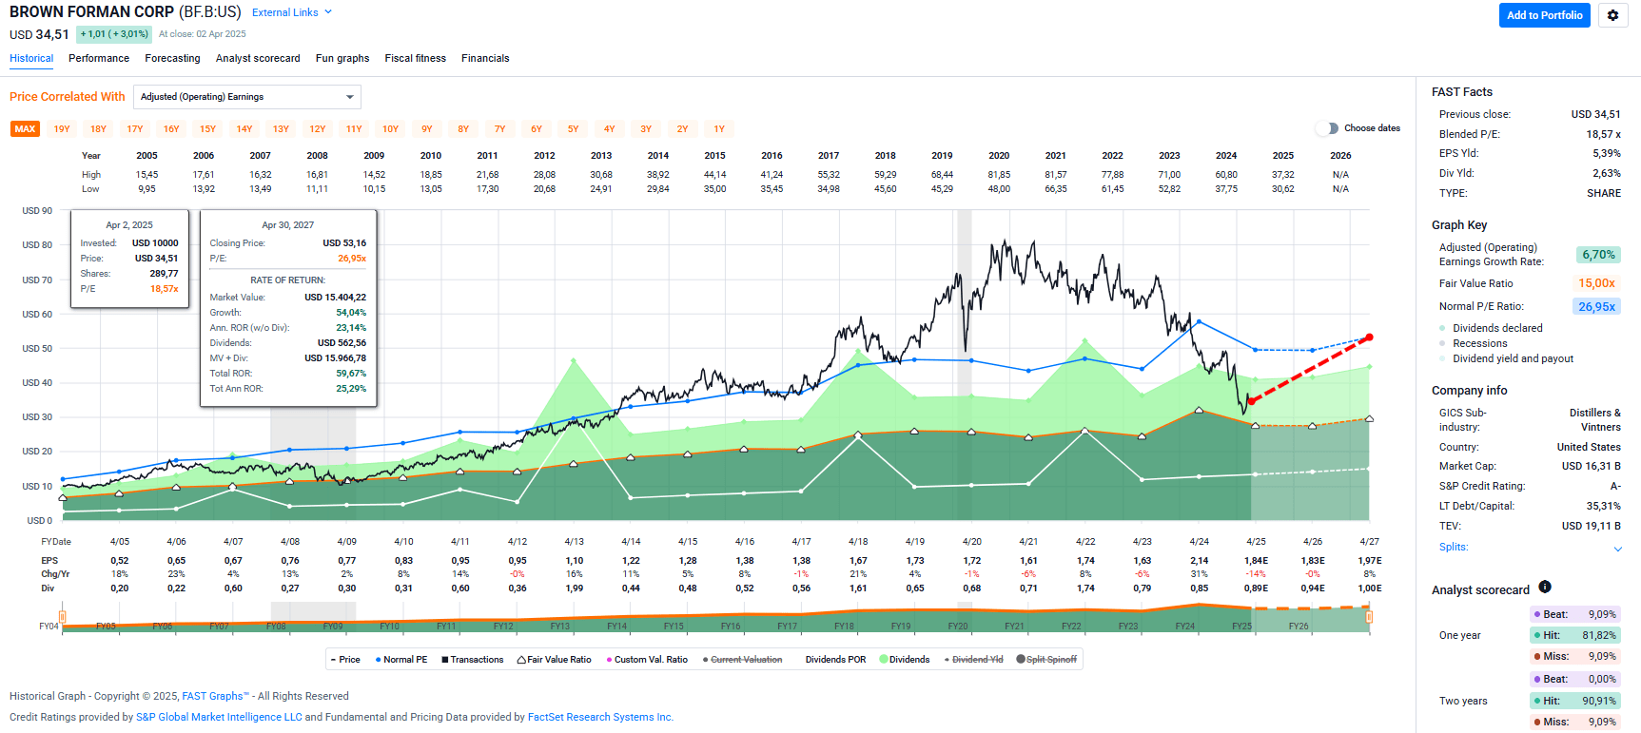Open the FactSet Research Systems Inc. link

pyautogui.click(x=600, y=717)
